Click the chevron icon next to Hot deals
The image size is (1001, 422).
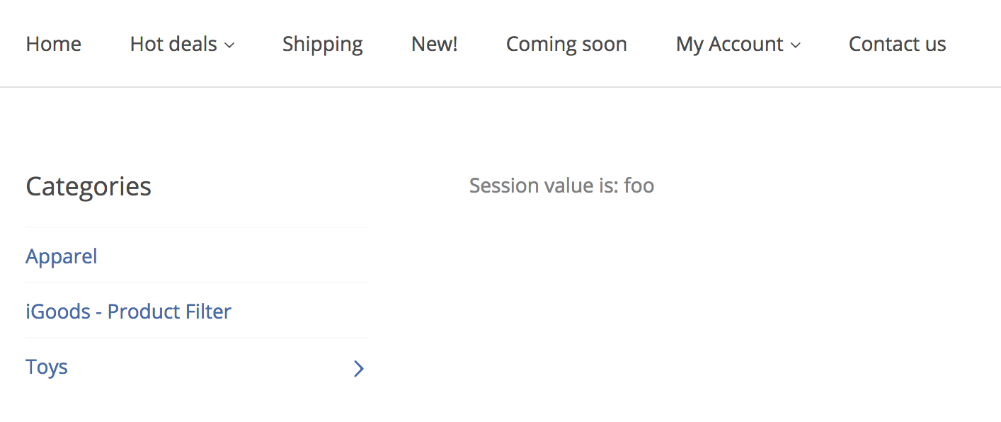tap(229, 45)
